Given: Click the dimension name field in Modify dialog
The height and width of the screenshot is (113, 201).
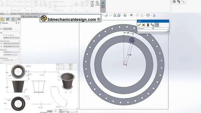Looking at the screenshot, I should tap(153, 29).
